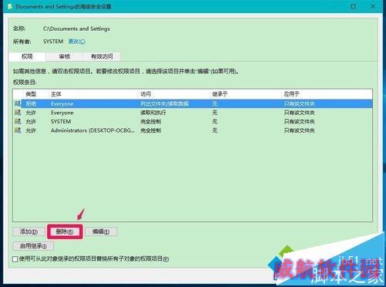Maximize the advanced security settings window
The image size is (386, 287).
(x=354, y=6)
